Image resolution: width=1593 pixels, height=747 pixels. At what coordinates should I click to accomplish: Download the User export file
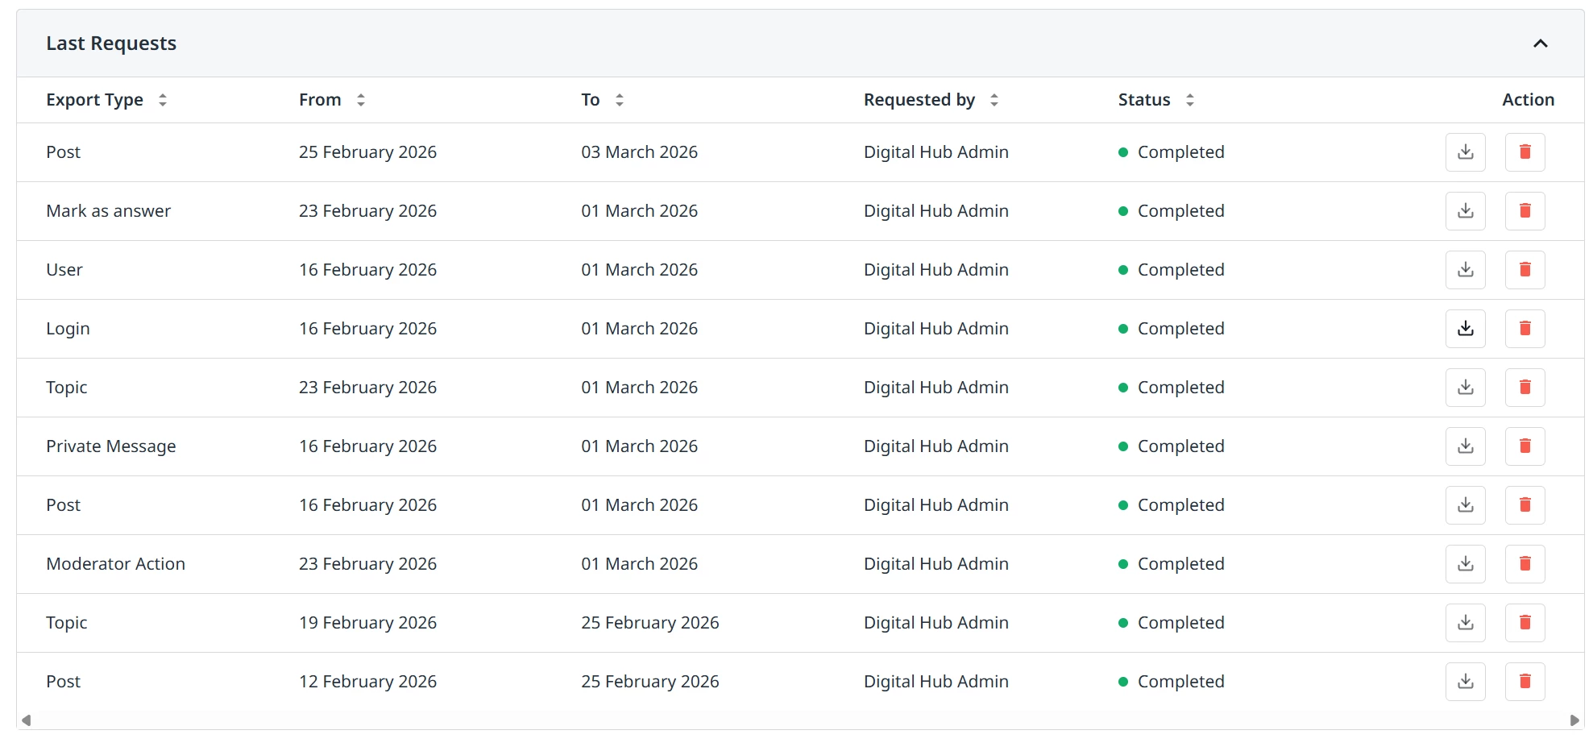(x=1465, y=270)
